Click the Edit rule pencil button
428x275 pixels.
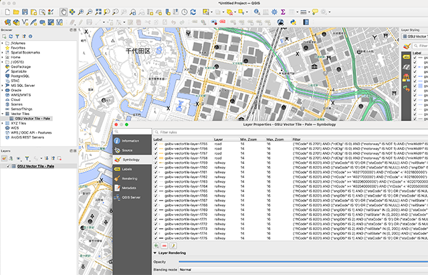[173, 246]
